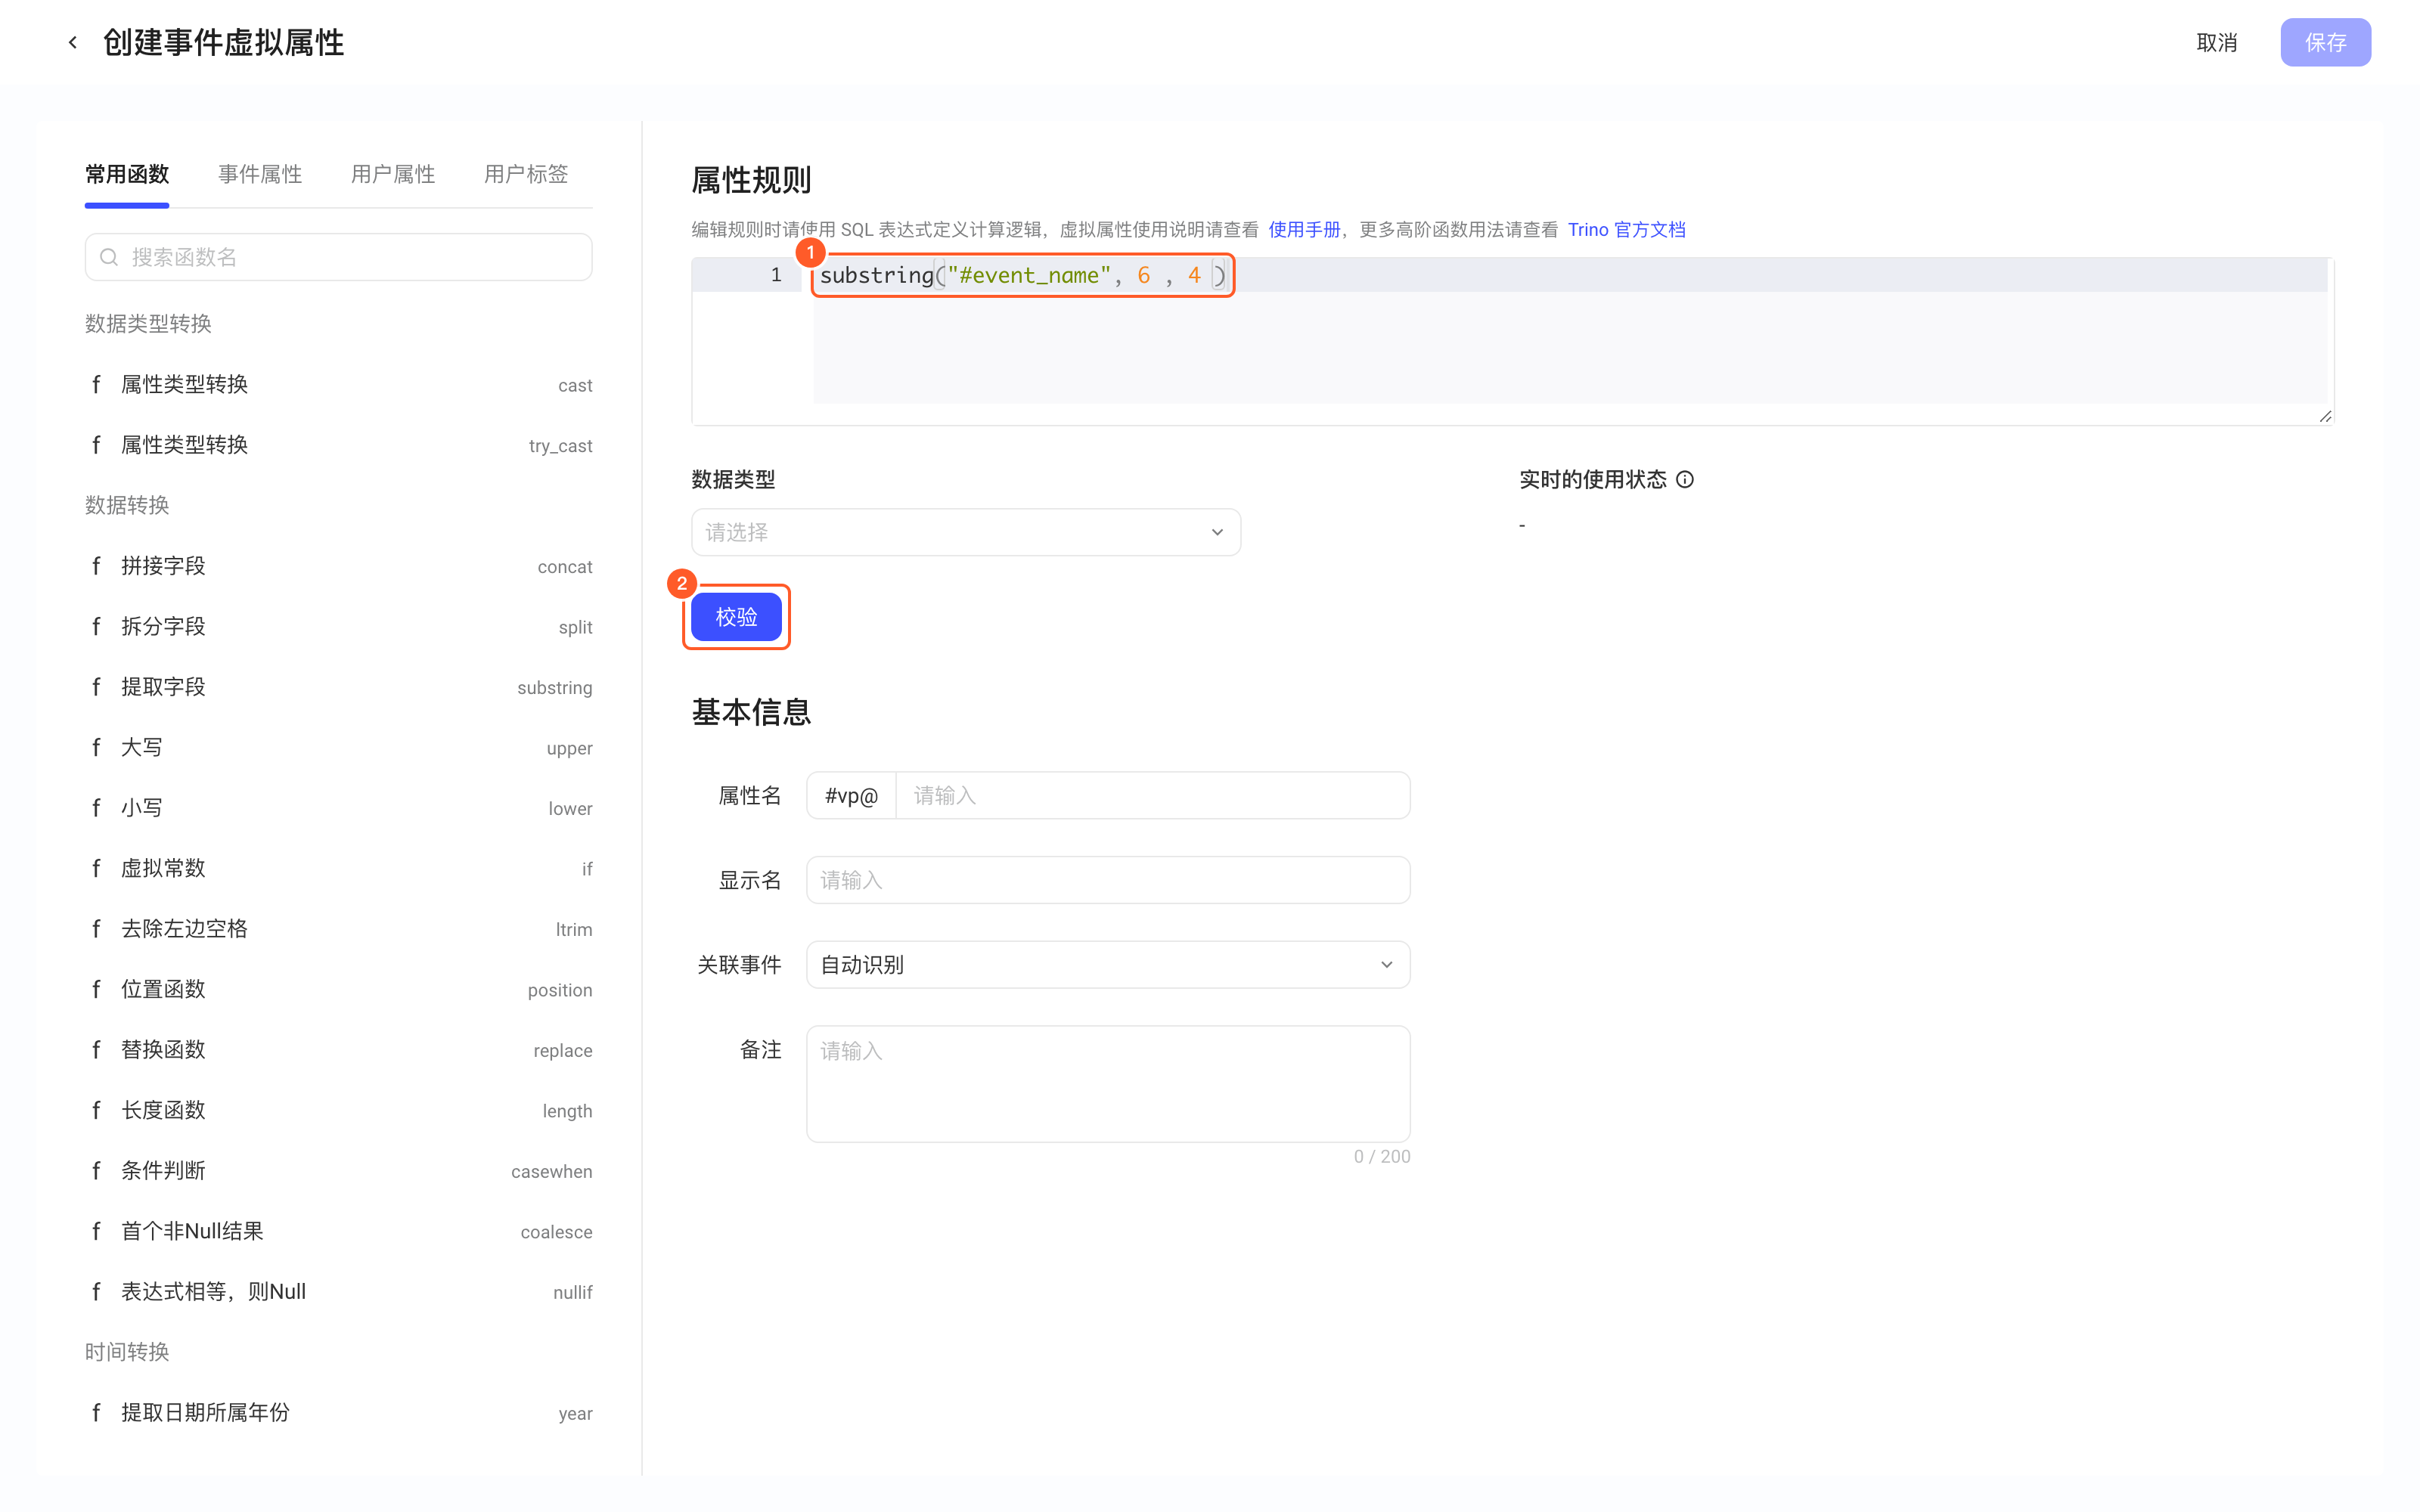
Task: Select the 拆分字段 split function
Action: 339,627
